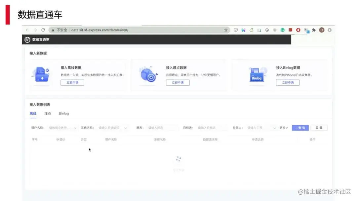357x201 pixels.
Task: Click the SF logo in header
Action: pos(27,40)
